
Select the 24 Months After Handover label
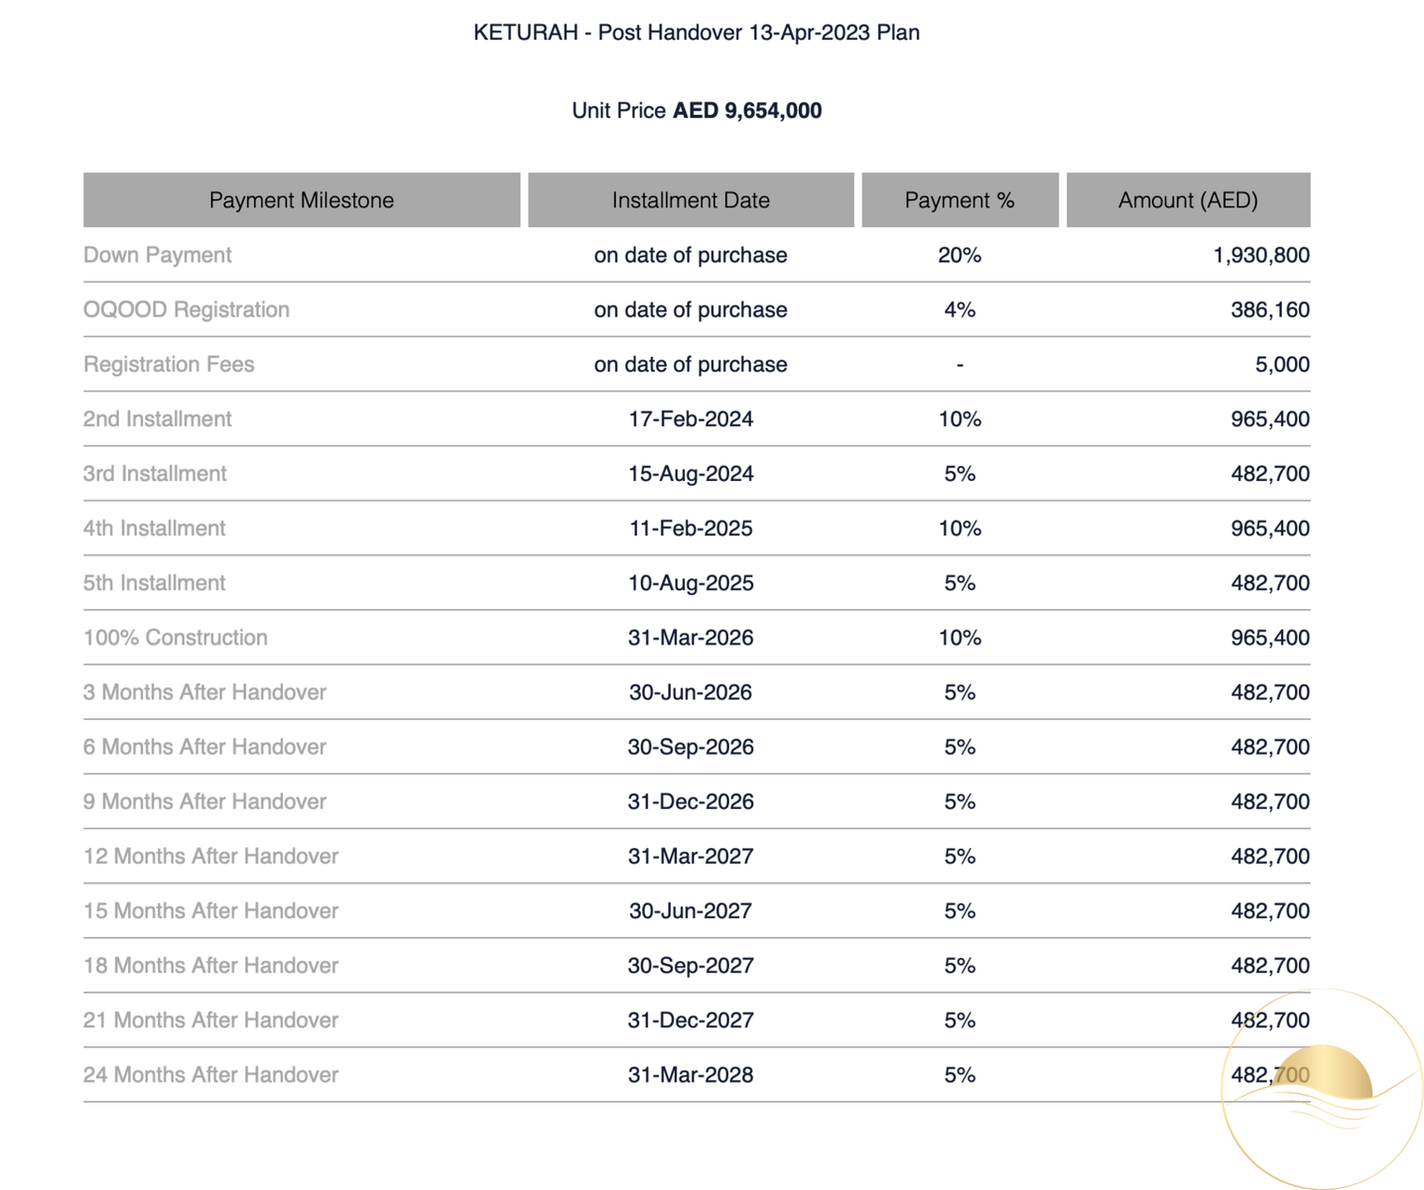pyautogui.click(x=210, y=1074)
